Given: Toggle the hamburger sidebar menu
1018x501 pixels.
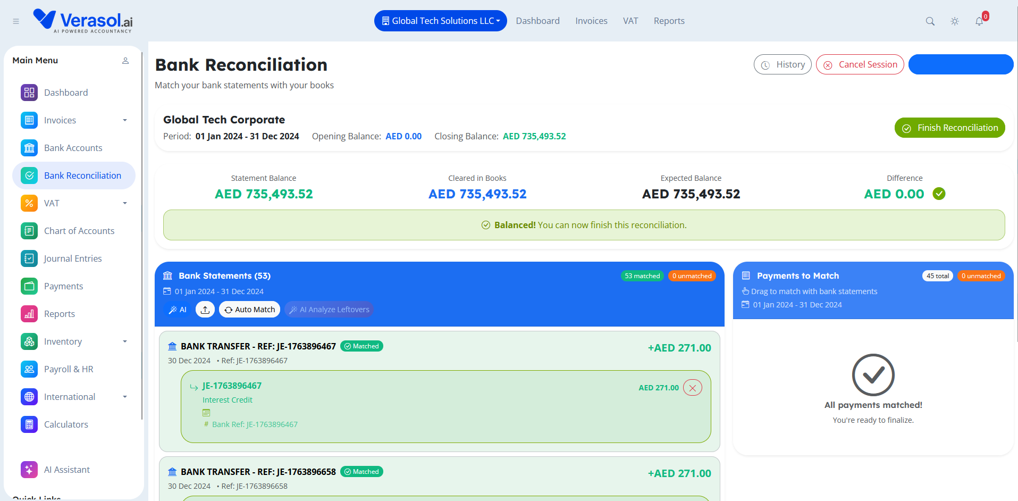Looking at the screenshot, I should pyautogui.click(x=16, y=21).
